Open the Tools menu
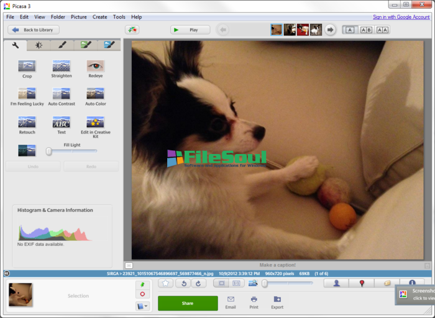435x318 pixels. (x=119, y=17)
